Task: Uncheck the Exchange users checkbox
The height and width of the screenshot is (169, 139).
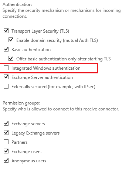Action: tap(6, 151)
